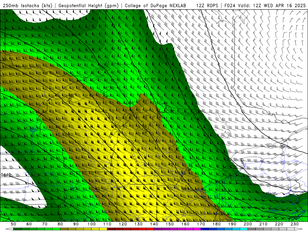Click the "230" value on the color scale

(x=295, y=224)
